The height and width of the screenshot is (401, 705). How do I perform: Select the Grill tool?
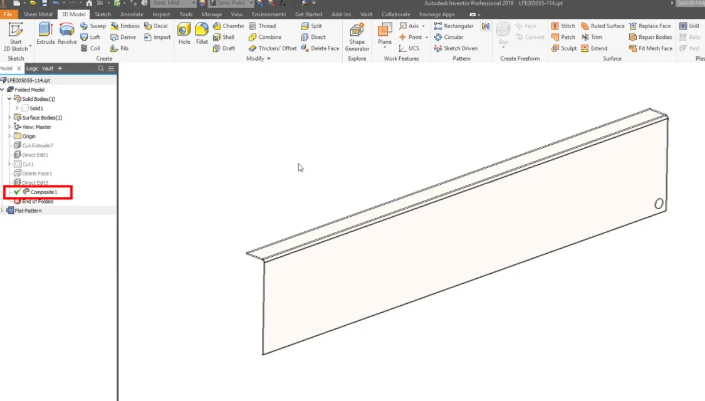click(689, 26)
